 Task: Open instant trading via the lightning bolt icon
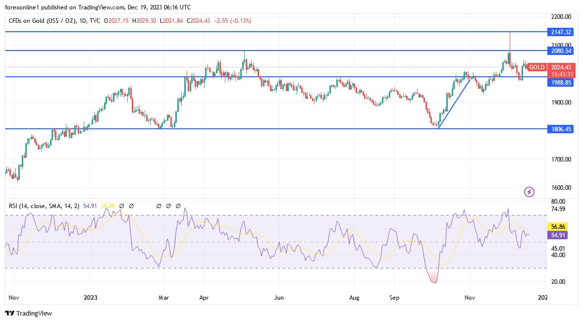[x=529, y=192]
